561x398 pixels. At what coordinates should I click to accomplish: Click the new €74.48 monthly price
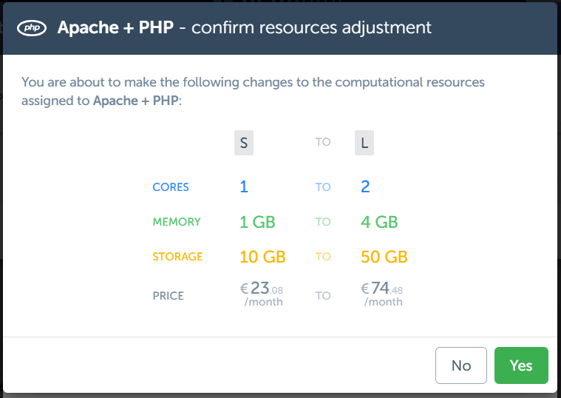[381, 293]
